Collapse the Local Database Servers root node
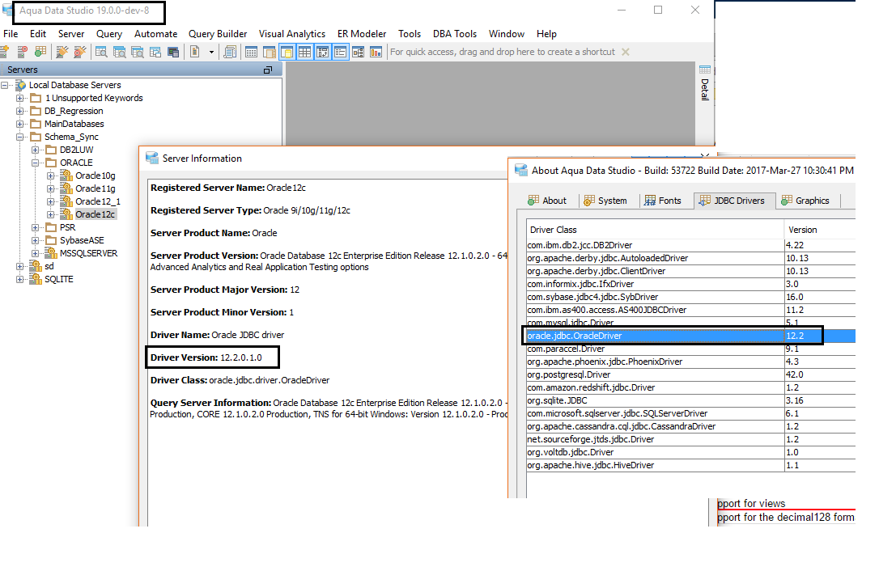The height and width of the screenshot is (571, 879). (5, 85)
